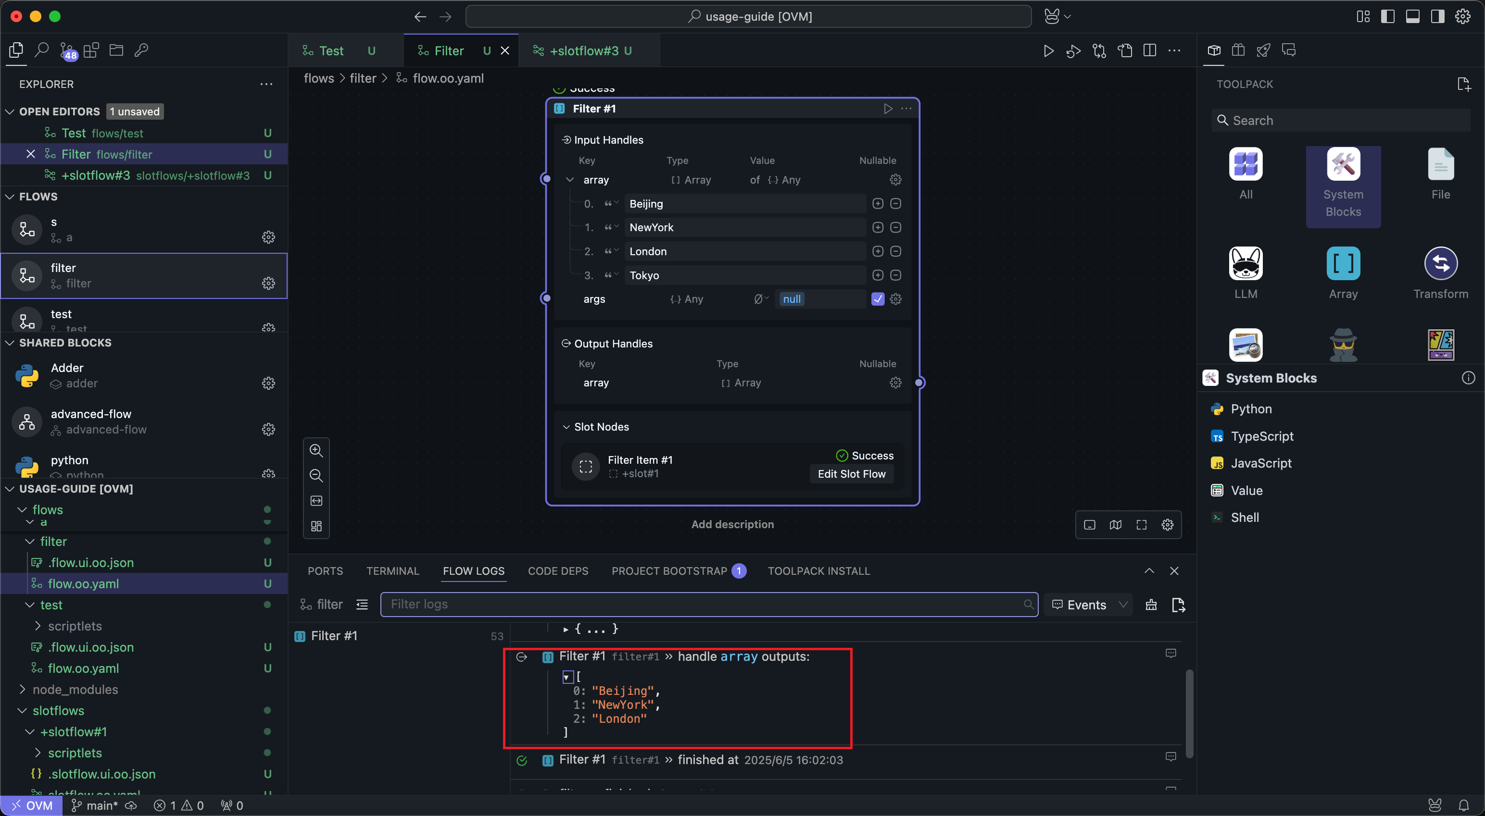The height and width of the screenshot is (816, 1485).
Task: Collapse the slotflows folder
Action: coord(23,711)
